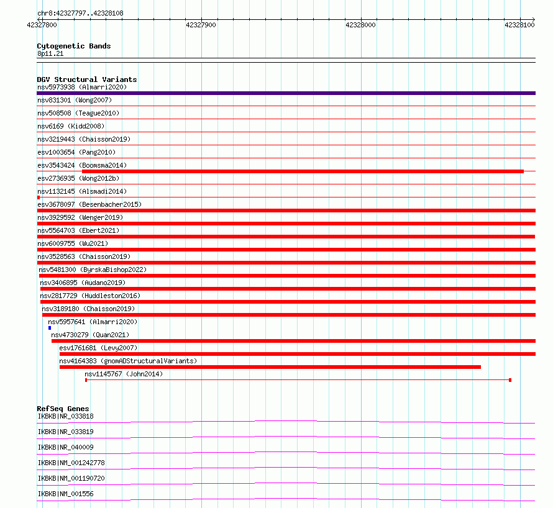Click ruler position 42328000
The height and width of the screenshot is (508, 553).
point(360,25)
